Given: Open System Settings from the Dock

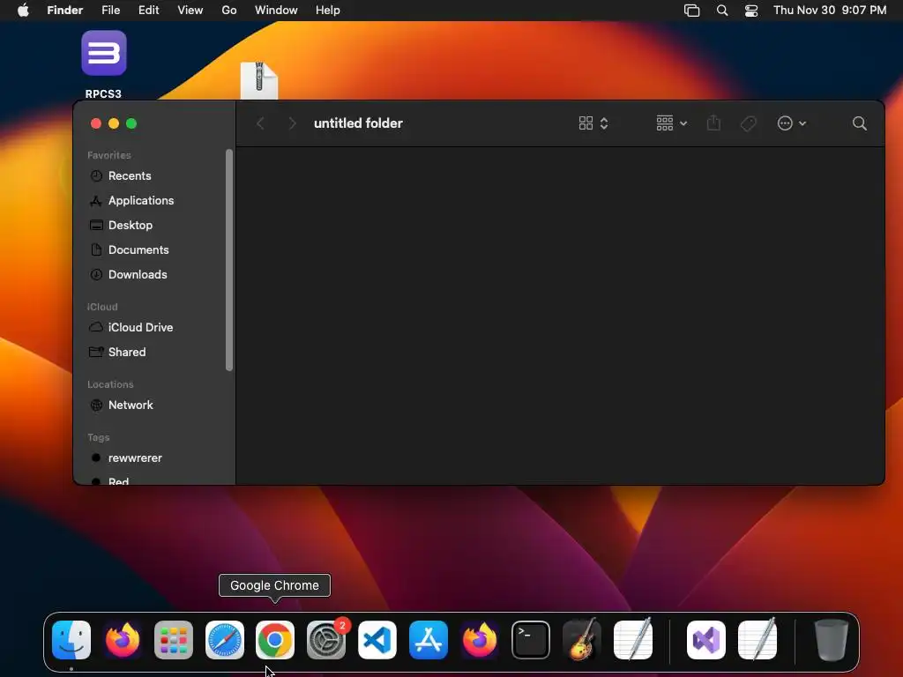Looking at the screenshot, I should point(326,640).
